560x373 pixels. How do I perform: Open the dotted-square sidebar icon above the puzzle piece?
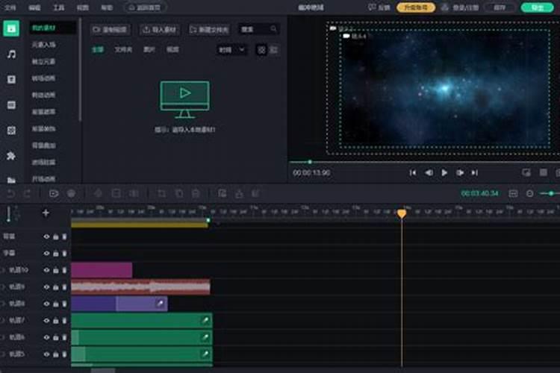click(11, 131)
